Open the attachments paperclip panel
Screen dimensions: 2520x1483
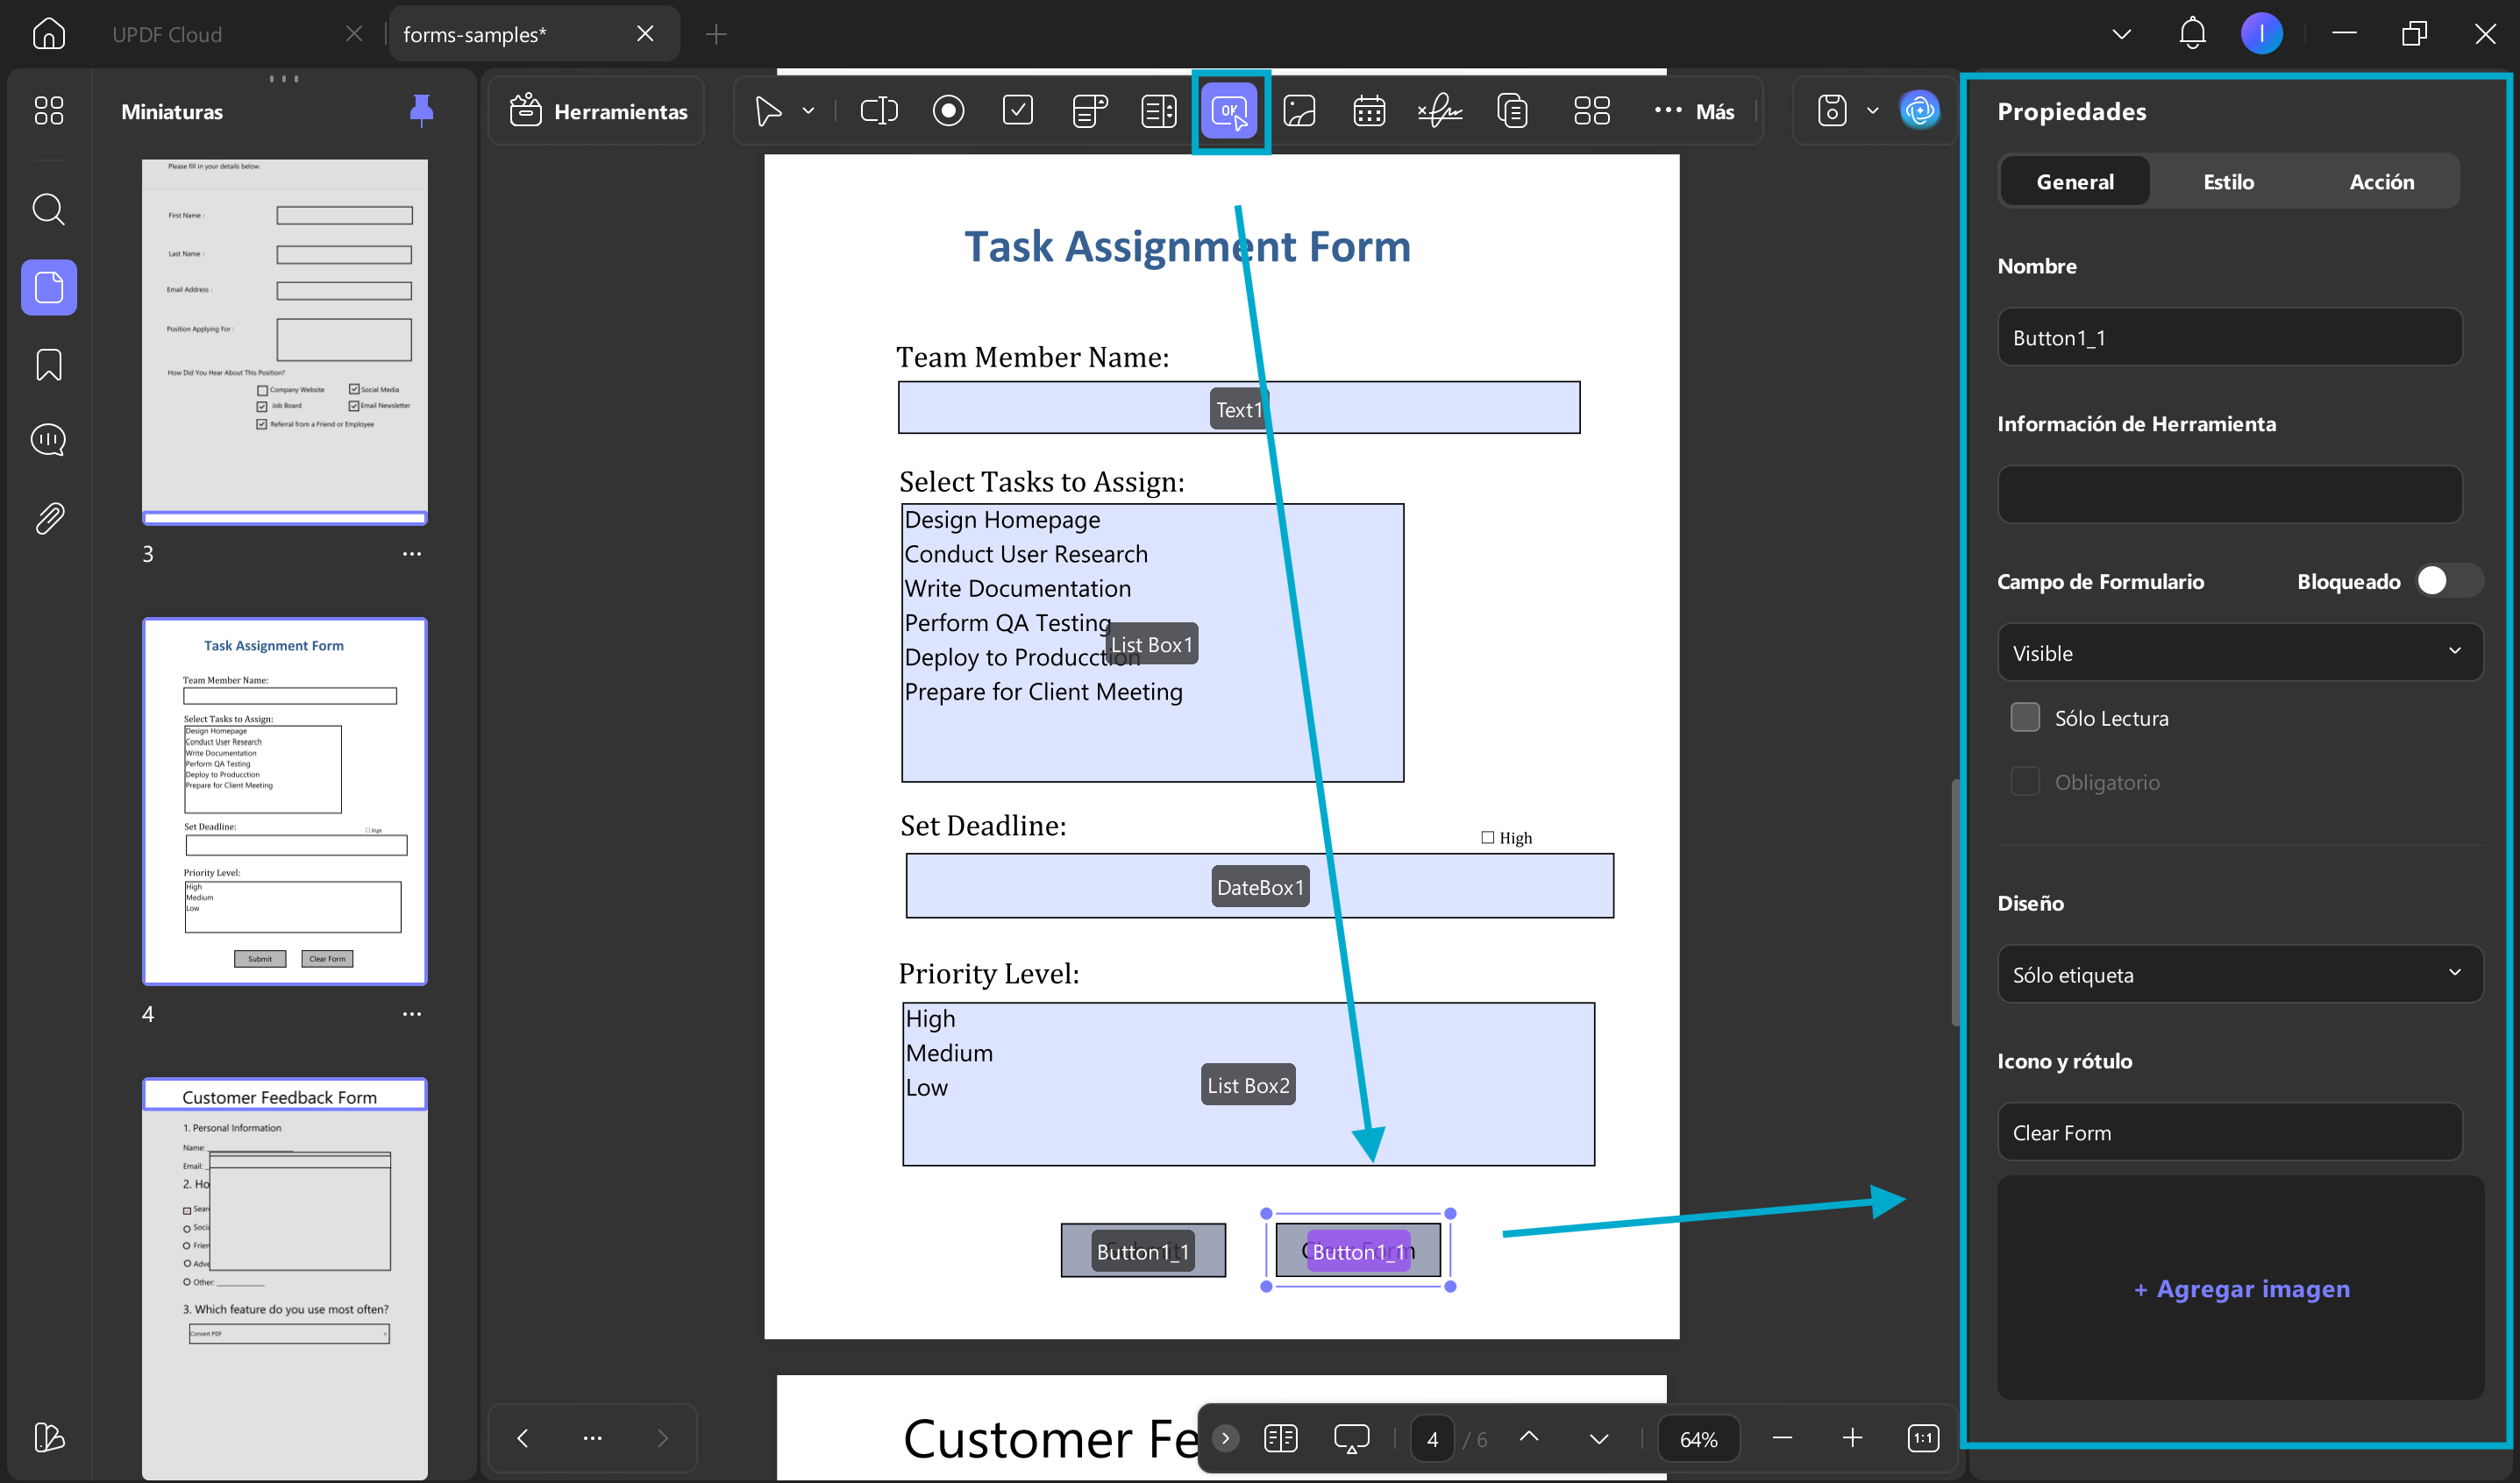click(x=48, y=518)
